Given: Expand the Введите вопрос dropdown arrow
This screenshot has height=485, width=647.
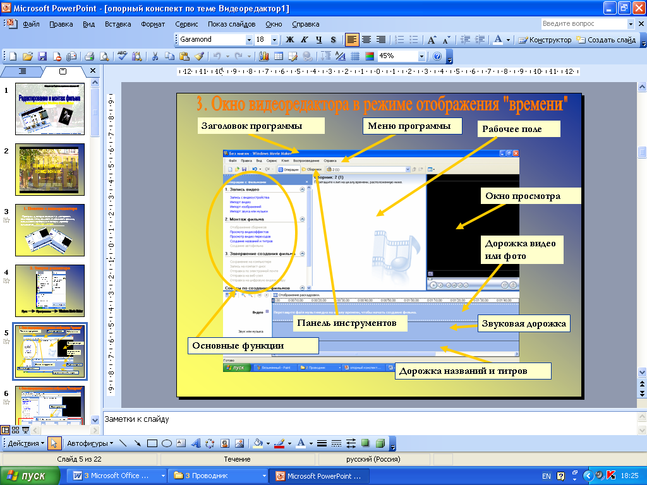Looking at the screenshot, I should pos(631,24).
